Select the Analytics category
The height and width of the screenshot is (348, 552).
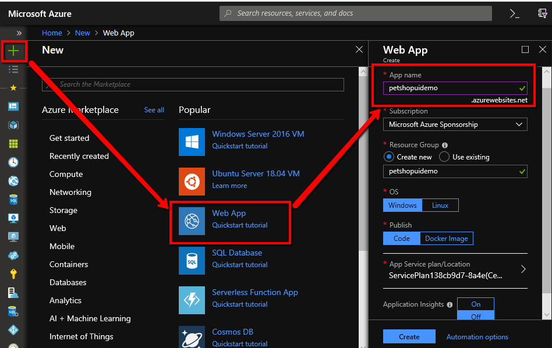65,300
